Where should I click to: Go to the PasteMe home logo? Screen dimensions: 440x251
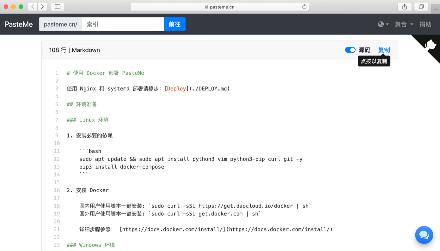pos(19,24)
